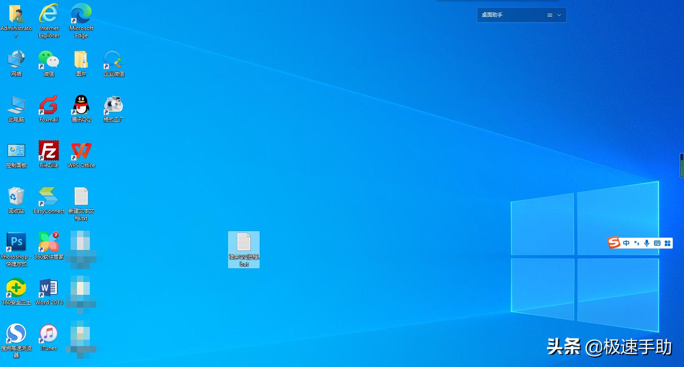Viewport: 684px width, 367px height.
Task: Click the Sogou voice input microphone
Action: (x=647, y=243)
